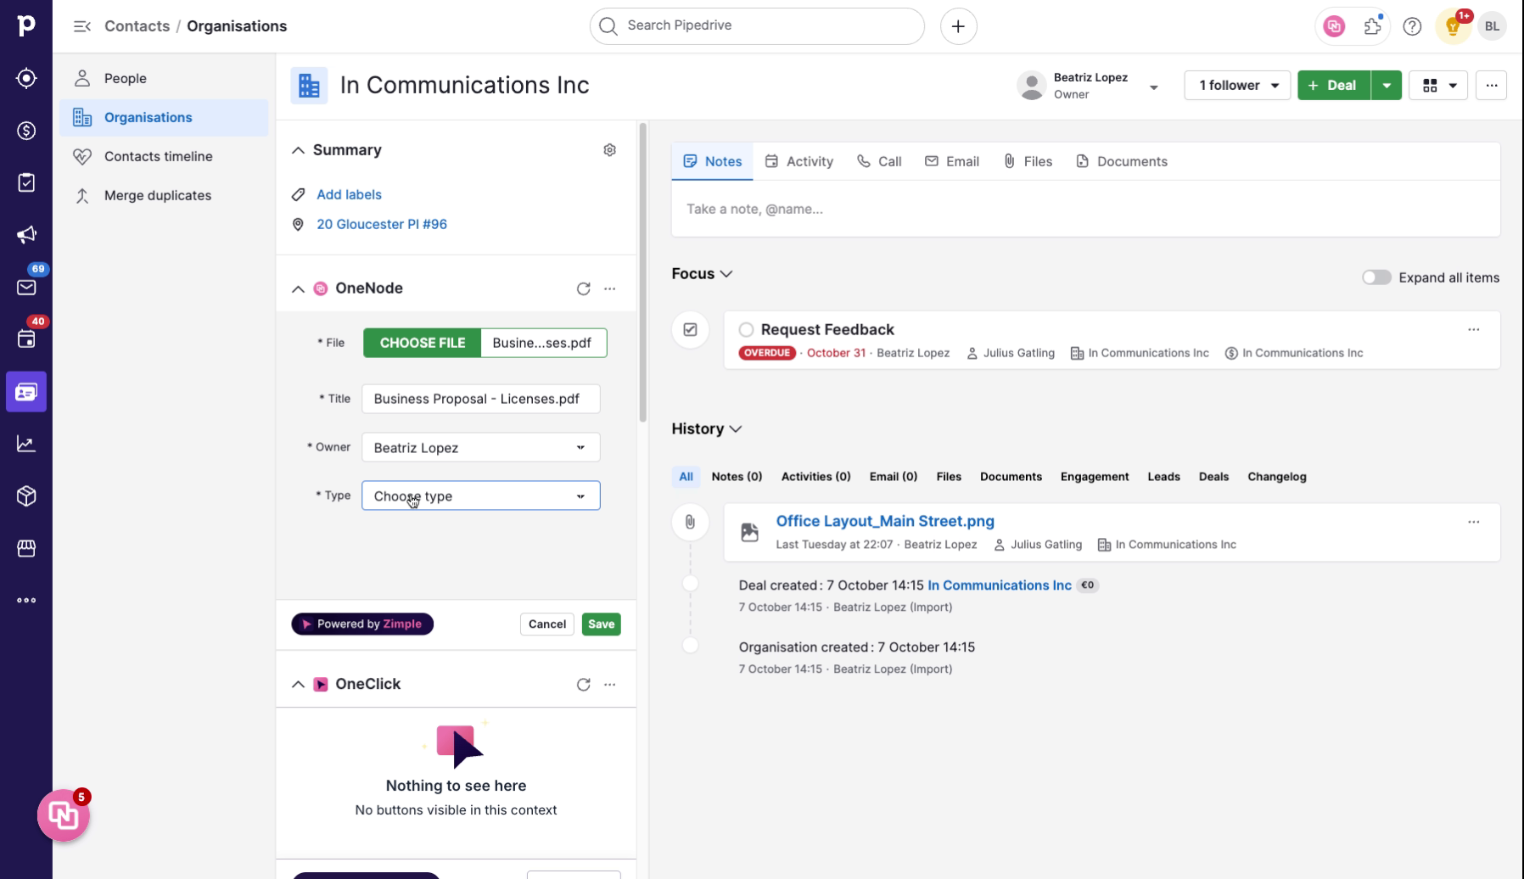Collapse the Summary section
This screenshot has width=1524, height=879.
pos(298,150)
